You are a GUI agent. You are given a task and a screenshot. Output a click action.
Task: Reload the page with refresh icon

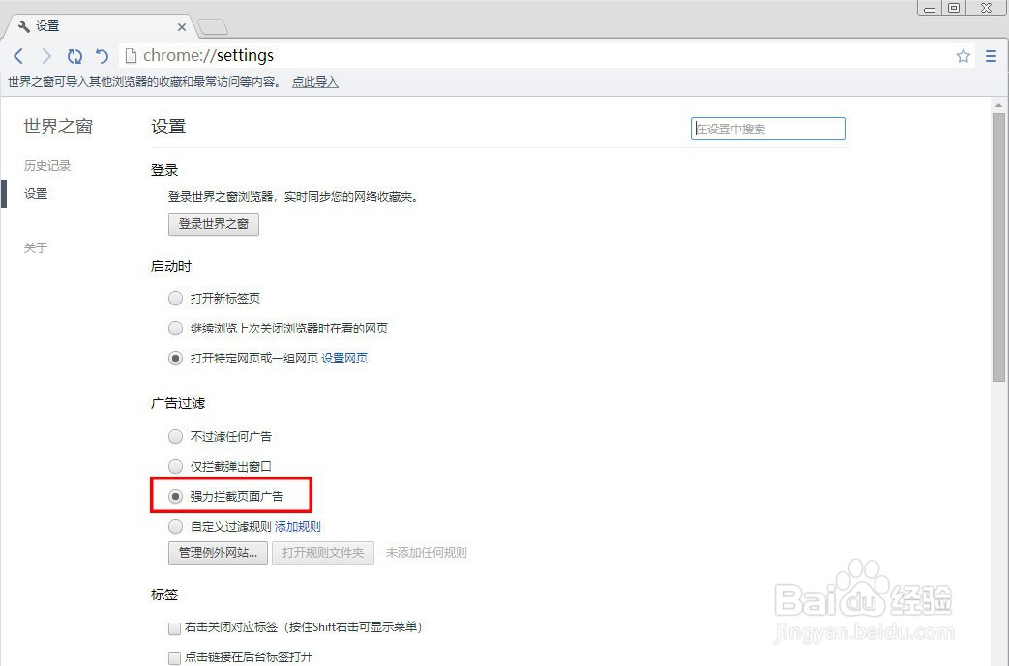tap(74, 56)
